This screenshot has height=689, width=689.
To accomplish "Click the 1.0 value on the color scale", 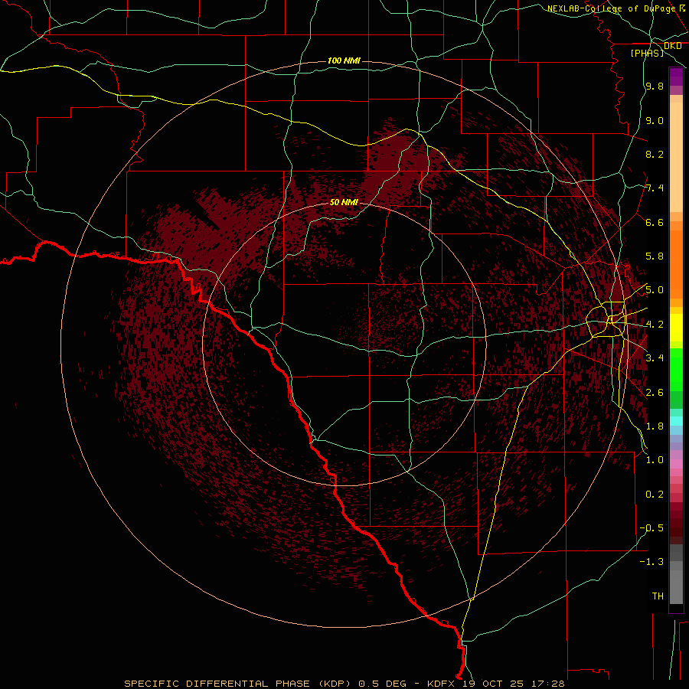I will [x=655, y=460].
